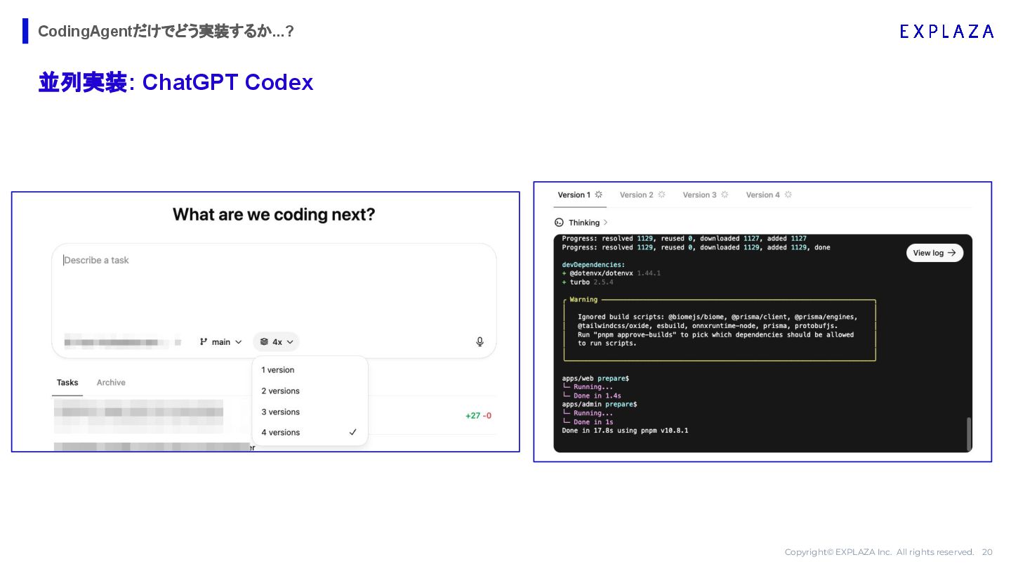This screenshot has width=1011, height=569.
Task: Click the What are we coding next? heading
Action: (274, 214)
